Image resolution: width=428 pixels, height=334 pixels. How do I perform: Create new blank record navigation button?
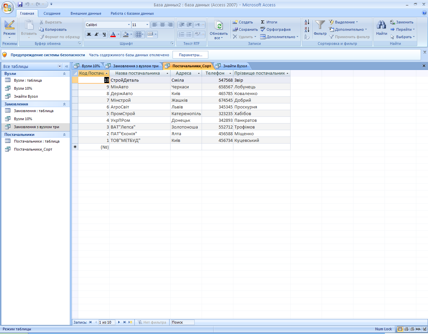(130, 322)
